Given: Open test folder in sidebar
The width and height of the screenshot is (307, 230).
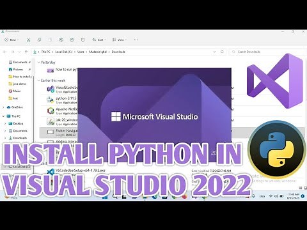Looking at the screenshot, I should (x=13, y=98).
